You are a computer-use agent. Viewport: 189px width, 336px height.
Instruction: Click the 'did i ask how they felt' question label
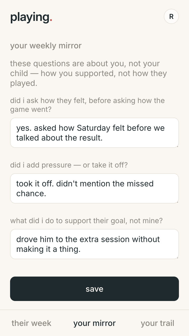pos(87,105)
